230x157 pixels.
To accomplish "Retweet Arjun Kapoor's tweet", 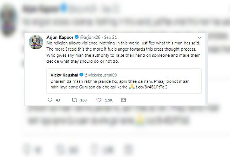I will [74, 100].
